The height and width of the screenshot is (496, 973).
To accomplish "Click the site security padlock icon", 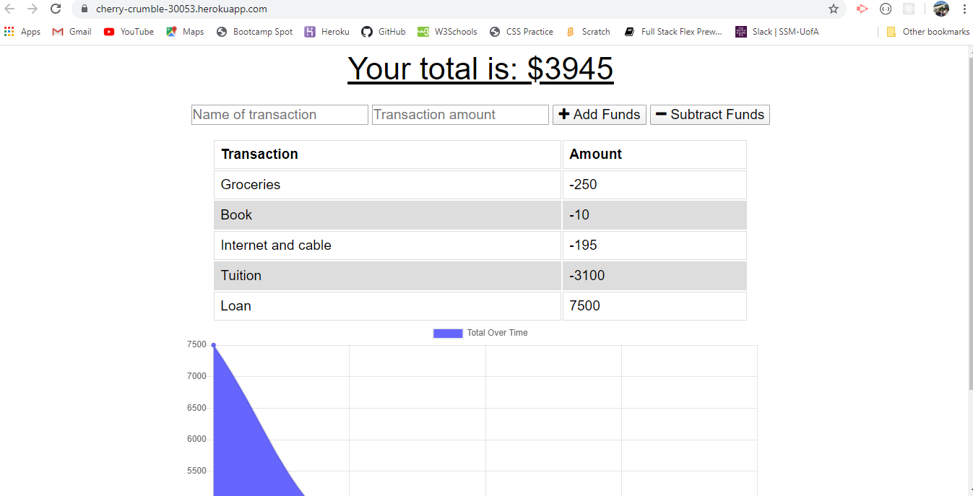I will click(83, 10).
